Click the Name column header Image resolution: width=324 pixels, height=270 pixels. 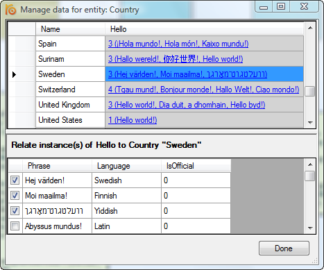pyautogui.click(x=70, y=29)
